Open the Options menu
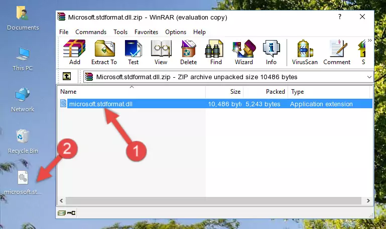 point(176,32)
